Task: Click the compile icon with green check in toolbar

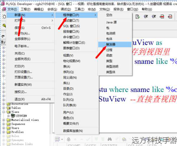Action: tap(137, 17)
